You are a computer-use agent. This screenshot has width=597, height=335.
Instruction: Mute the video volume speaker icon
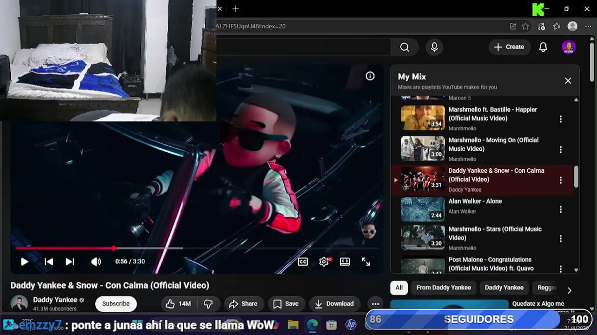pyautogui.click(x=96, y=261)
